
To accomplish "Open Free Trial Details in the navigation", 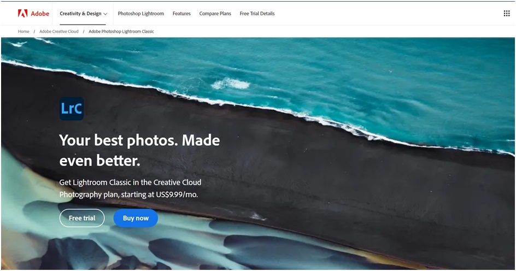I will point(257,13).
